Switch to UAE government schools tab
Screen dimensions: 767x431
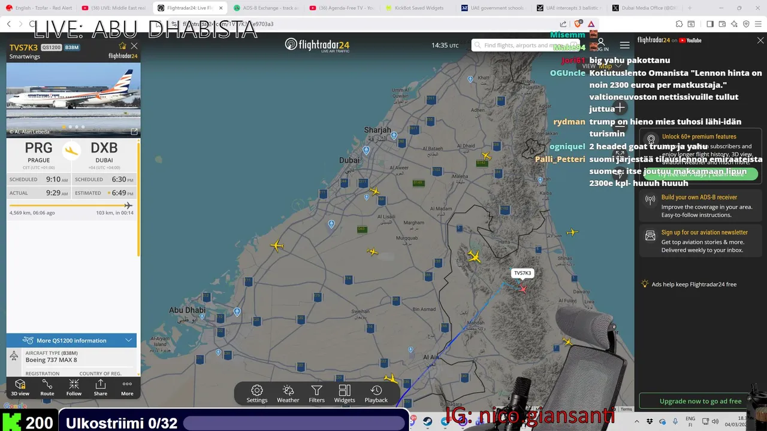(494, 8)
